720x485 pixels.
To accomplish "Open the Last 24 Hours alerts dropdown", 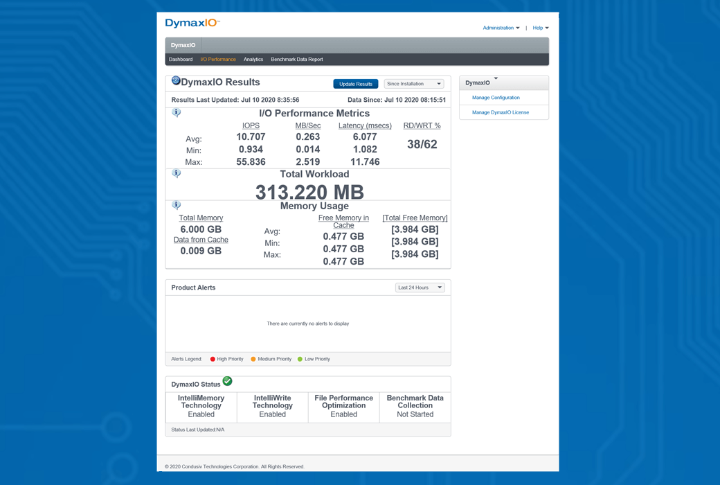I will point(420,288).
